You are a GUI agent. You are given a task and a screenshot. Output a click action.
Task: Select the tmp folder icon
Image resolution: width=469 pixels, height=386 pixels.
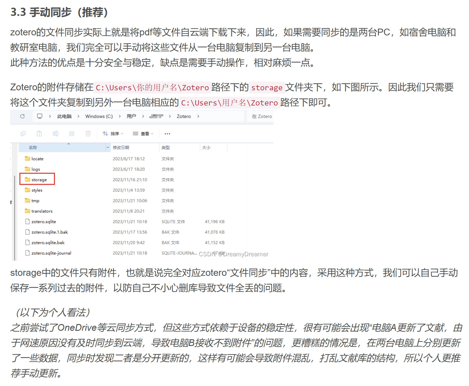point(28,201)
